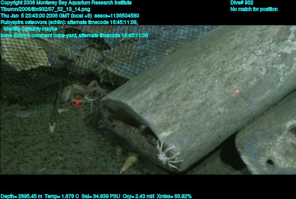Click the red laser dot on the whale bone
296x199 pixels.
[x=238, y=91]
